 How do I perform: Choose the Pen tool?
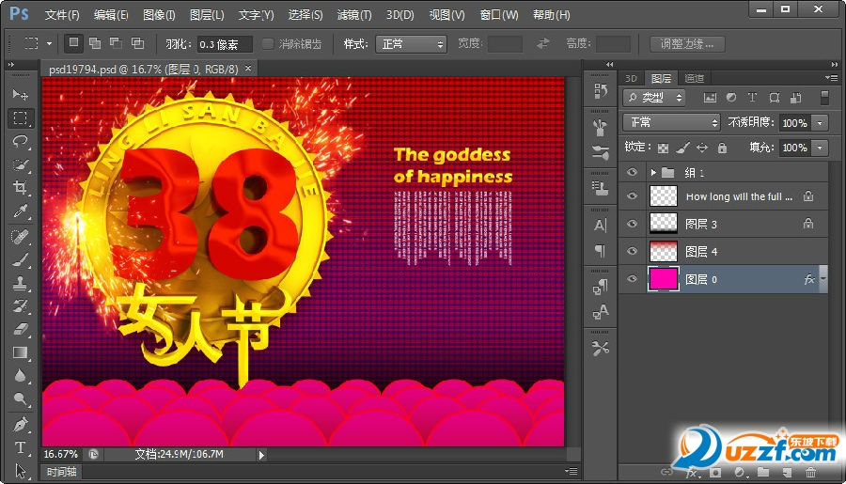(20, 424)
